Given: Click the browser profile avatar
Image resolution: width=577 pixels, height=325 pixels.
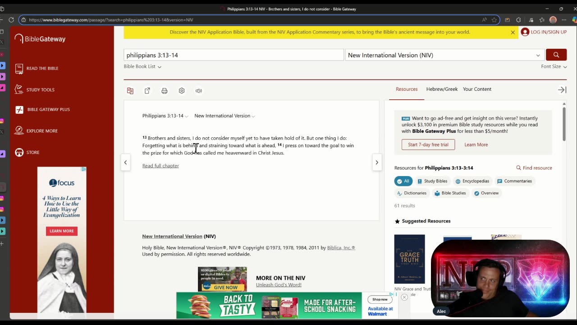Looking at the screenshot, I should click(553, 20).
